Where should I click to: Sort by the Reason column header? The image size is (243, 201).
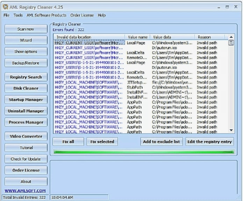(204, 37)
